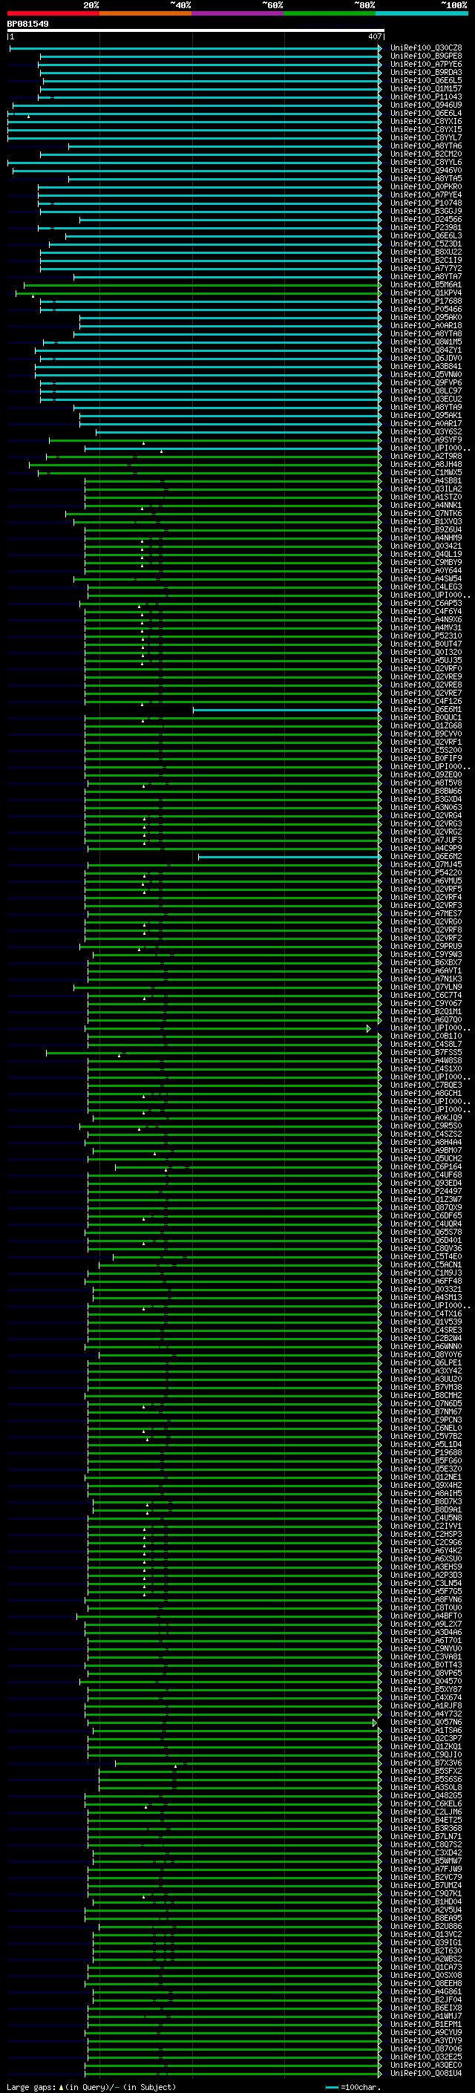Select hit label UniRef100_Q6E6L4

click(426, 113)
